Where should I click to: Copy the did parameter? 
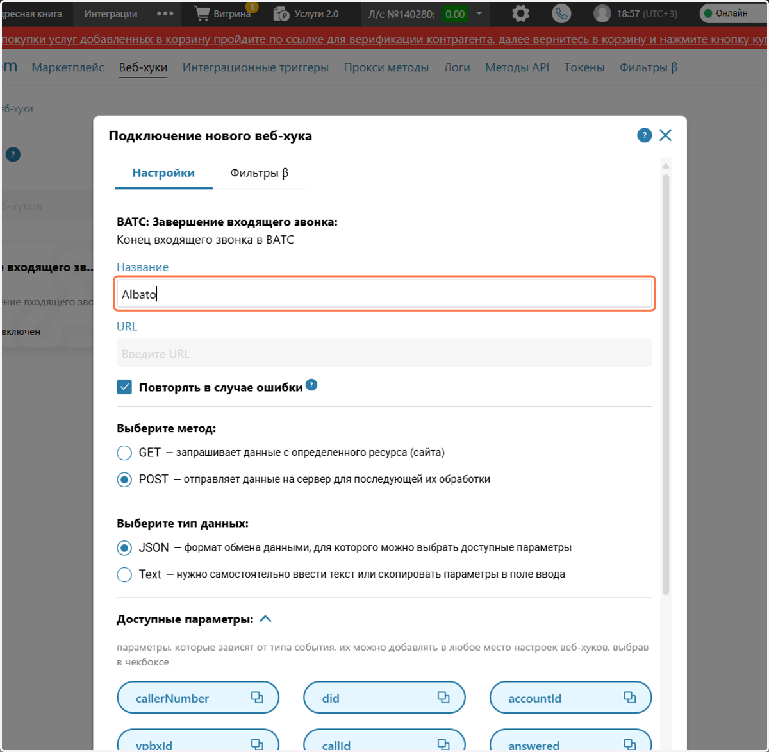[x=443, y=698]
